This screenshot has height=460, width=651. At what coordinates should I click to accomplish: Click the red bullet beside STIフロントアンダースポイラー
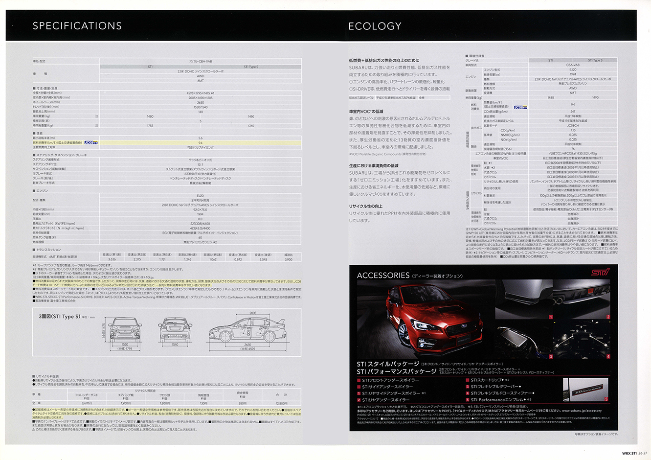tap(359, 380)
